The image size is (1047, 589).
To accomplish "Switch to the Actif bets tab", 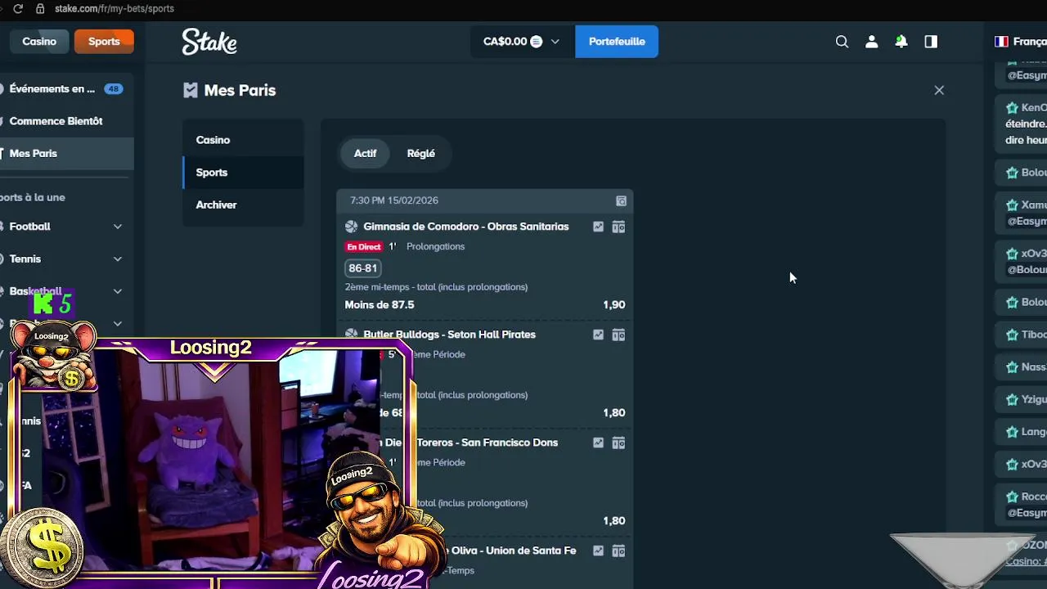I will point(365,153).
